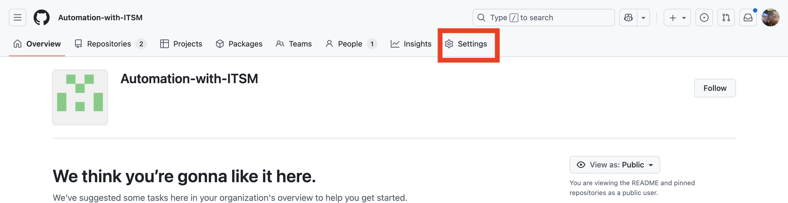This screenshot has width=788, height=203.
Task: Open the Automation-with-ITSM organization link
Action: click(x=100, y=18)
